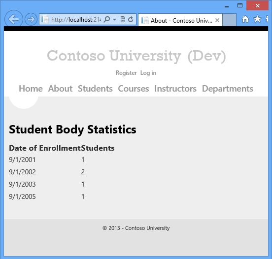Open Favorites with the star icon
Screen dimensions: 272x259
[x=257, y=19]
